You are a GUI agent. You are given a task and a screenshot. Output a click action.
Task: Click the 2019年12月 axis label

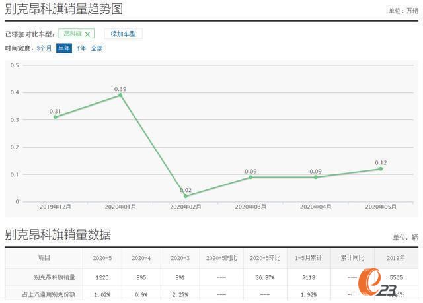coord(56,207)
